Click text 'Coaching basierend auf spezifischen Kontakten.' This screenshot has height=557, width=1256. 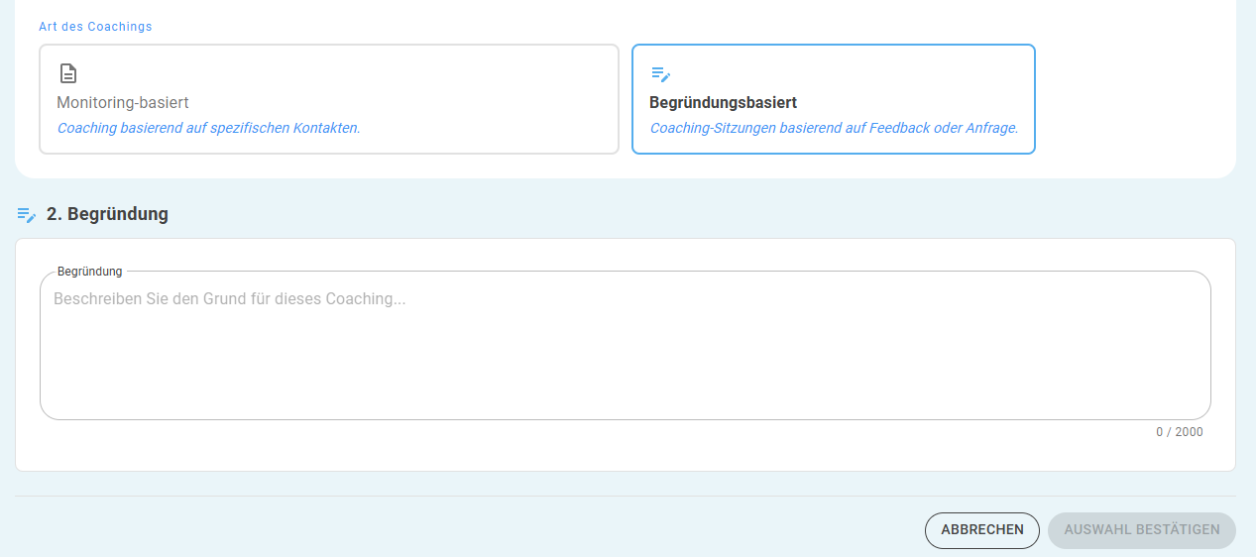[208, 128]
